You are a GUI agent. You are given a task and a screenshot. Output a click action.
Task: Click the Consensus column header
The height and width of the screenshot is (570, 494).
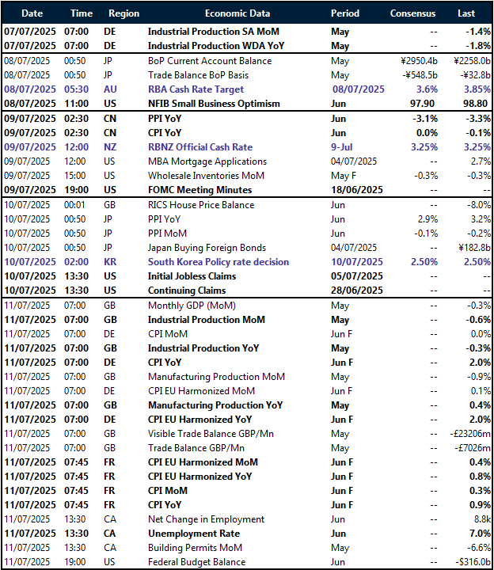click(415, 13)
